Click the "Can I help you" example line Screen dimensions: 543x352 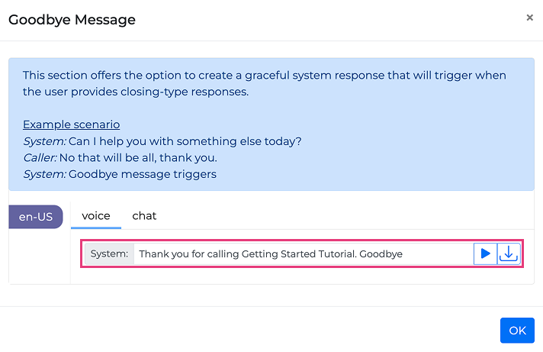(x=185, y=141)
